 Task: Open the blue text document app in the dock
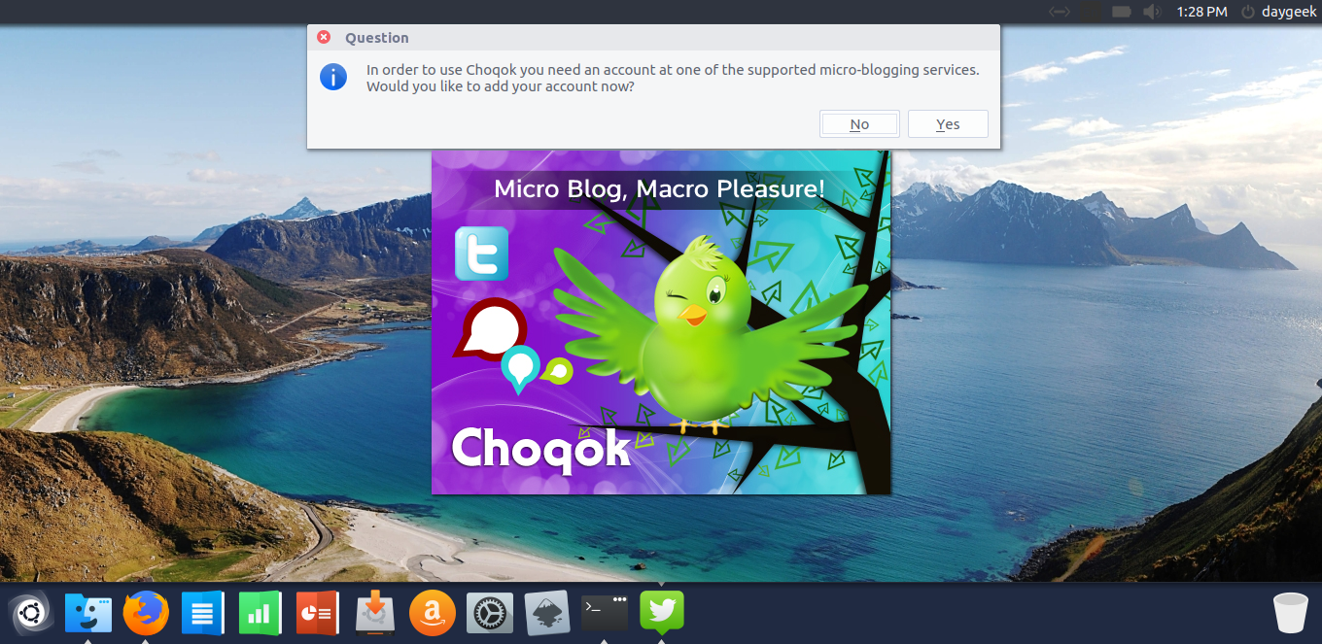[x=203, y=613]
